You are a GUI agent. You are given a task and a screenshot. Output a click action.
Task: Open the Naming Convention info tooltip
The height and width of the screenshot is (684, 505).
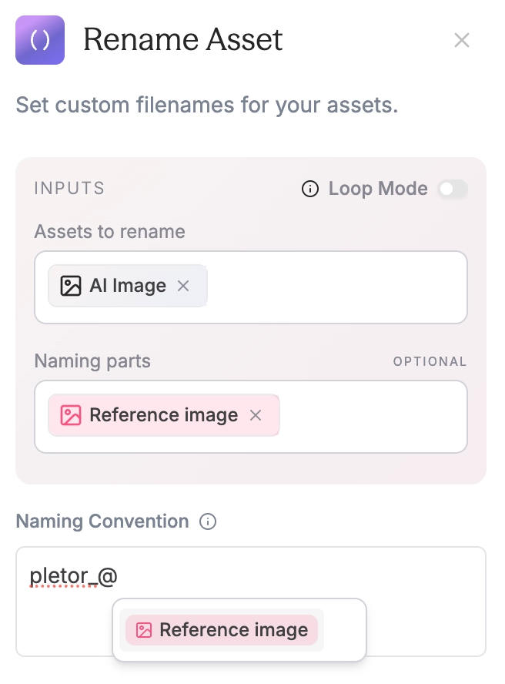click(208, 521)
